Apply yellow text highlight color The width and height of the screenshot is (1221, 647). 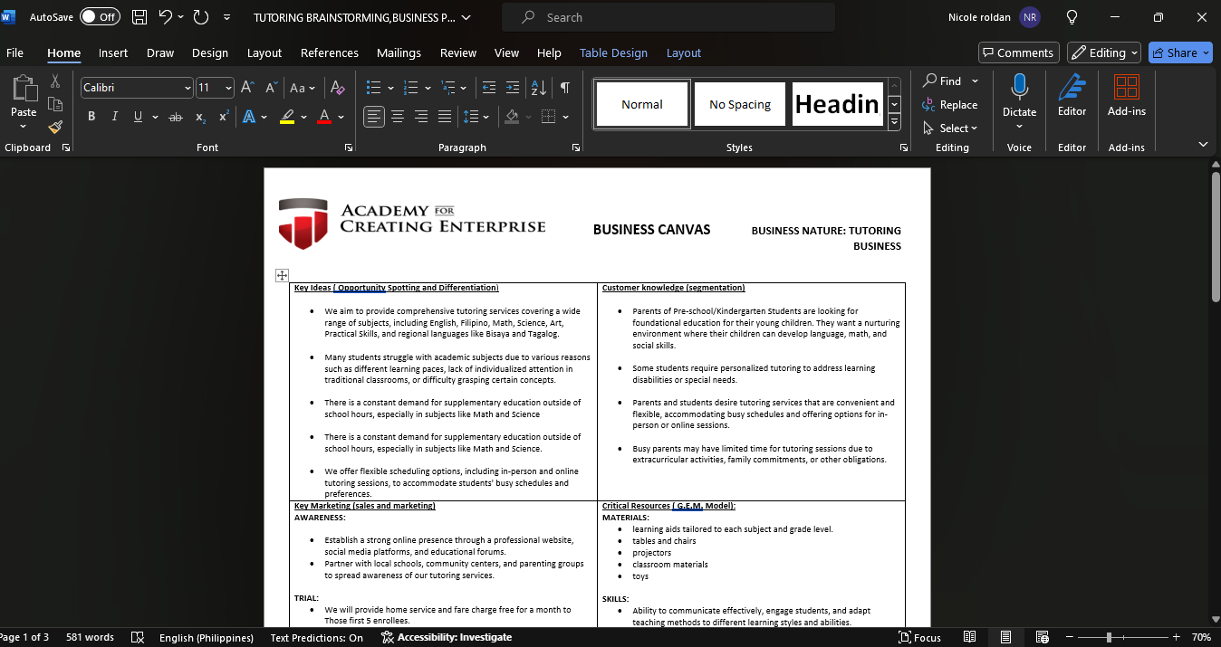287,117
